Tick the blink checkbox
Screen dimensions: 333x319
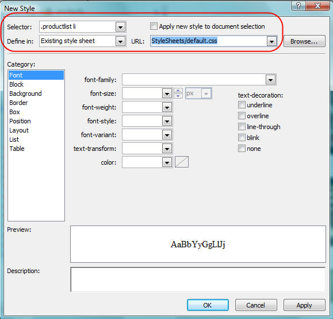242,138
